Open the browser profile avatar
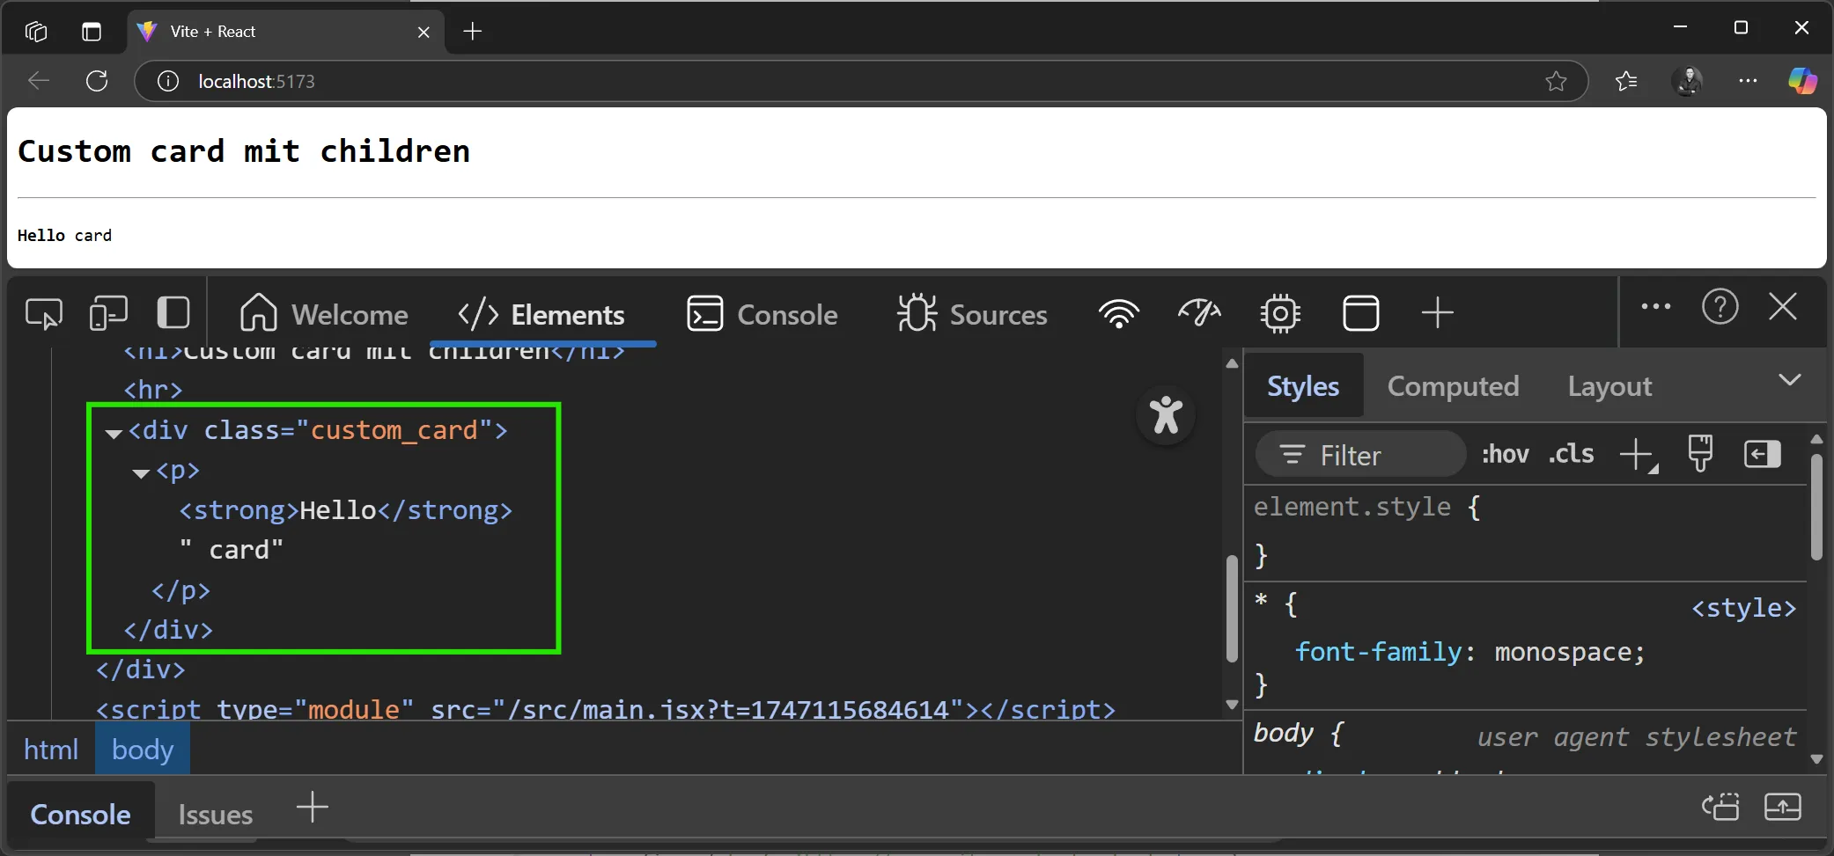Screen dimensions: 1834x856 coord(1688,81)
